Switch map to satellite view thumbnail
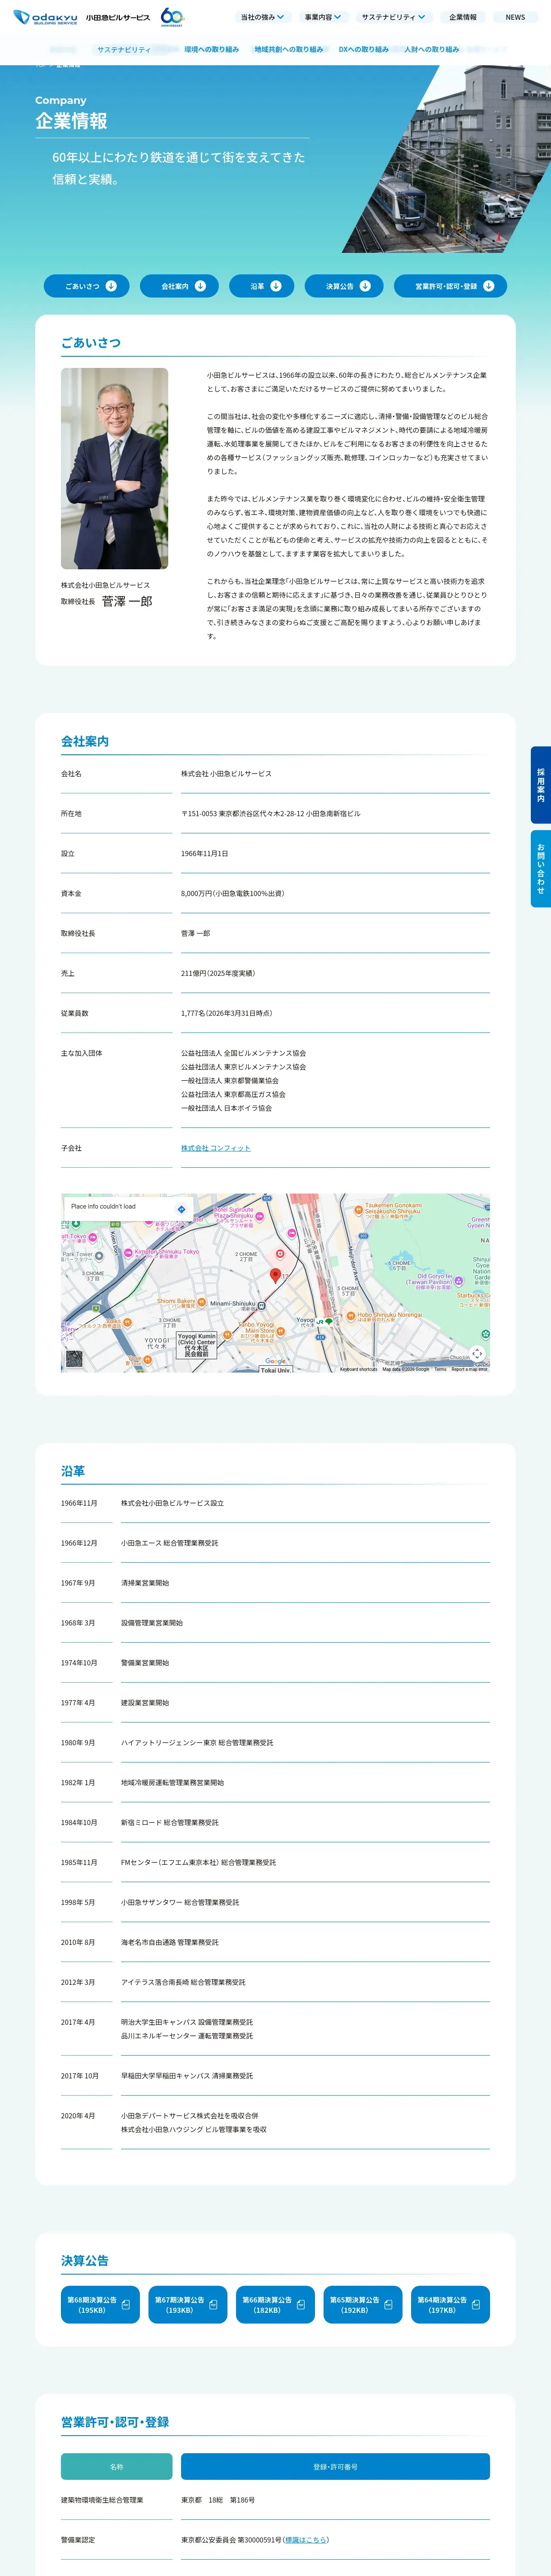The image size is (551, 2576). tap(74, 1358)
